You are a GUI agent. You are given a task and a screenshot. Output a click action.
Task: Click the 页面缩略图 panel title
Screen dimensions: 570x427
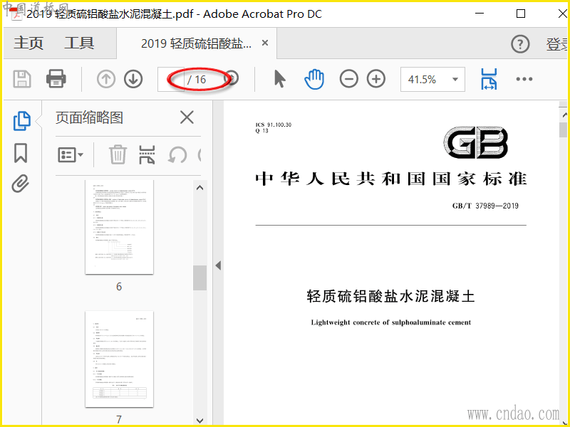click(x=89, y=117)
